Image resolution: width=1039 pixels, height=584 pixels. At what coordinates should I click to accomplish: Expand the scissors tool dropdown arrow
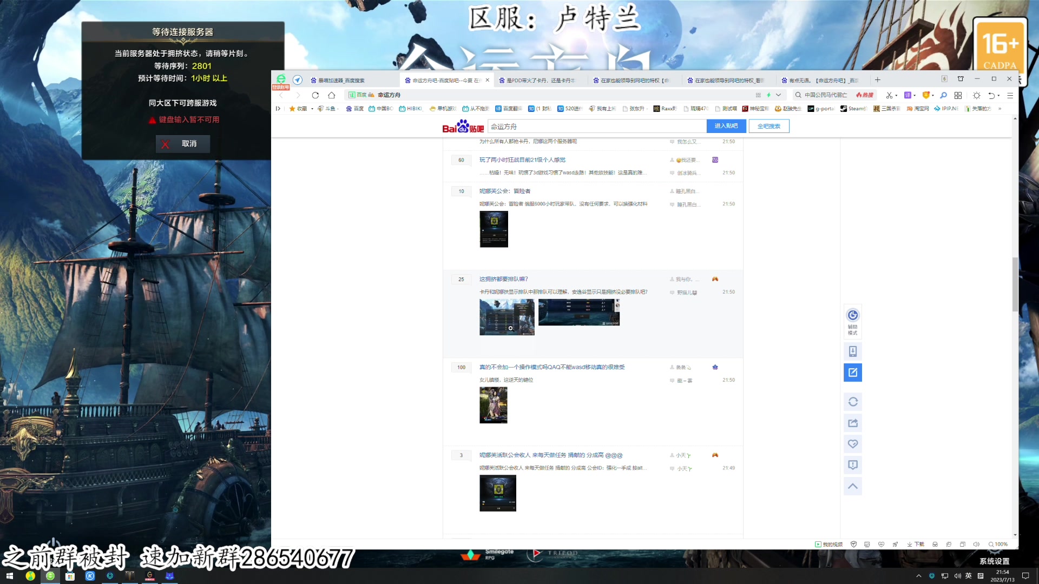(x=897, y=95)
